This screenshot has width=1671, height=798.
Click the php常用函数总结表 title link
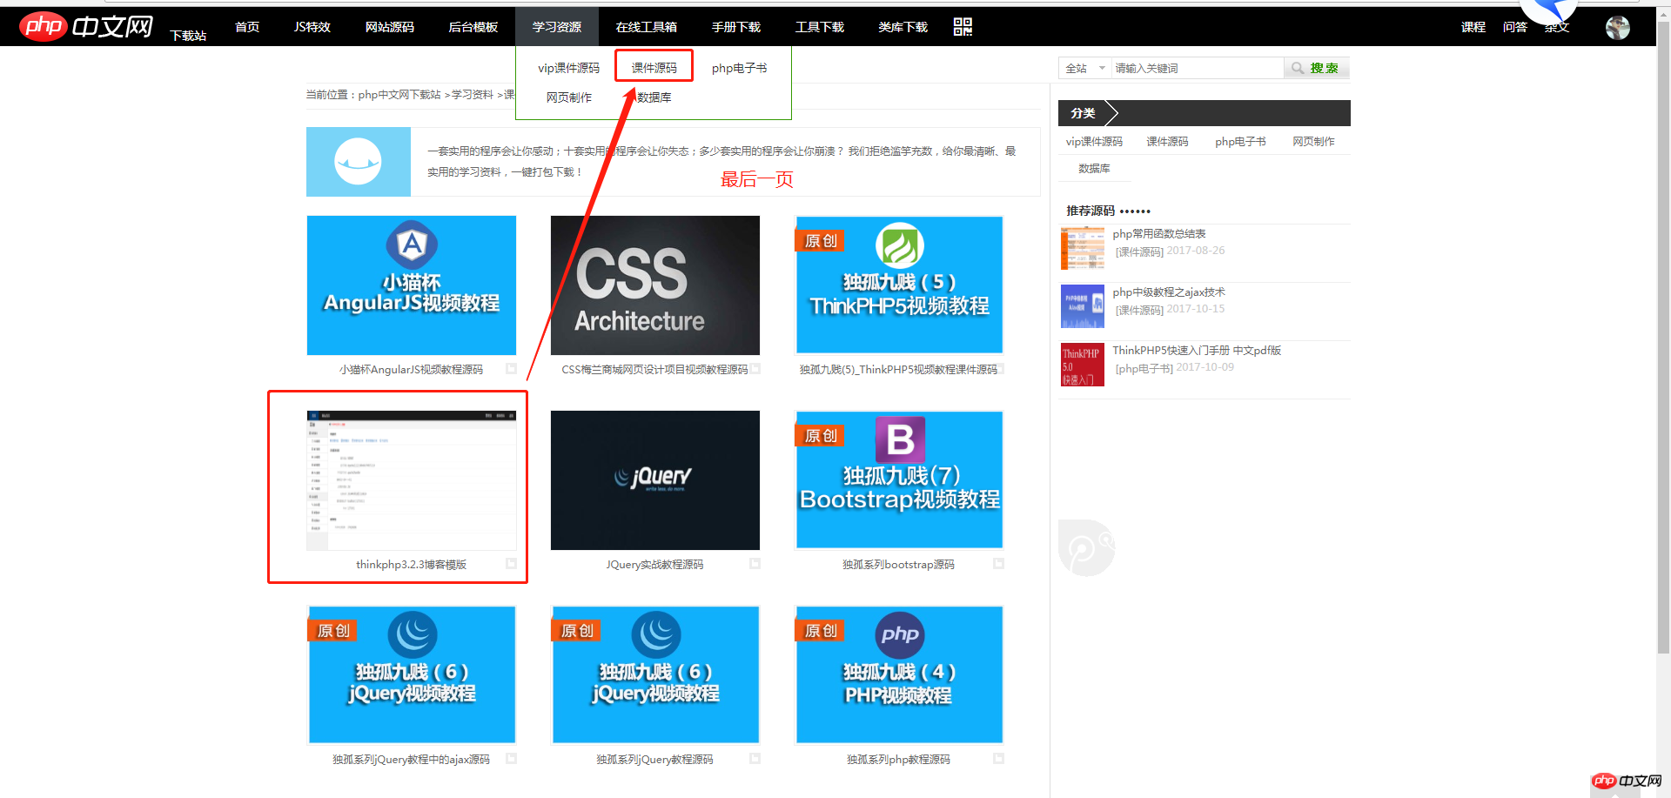1159,234
